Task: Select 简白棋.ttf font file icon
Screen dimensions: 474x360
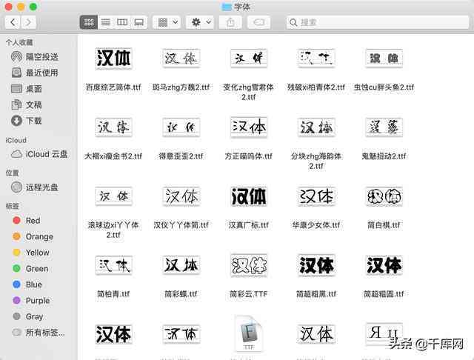Action: coord(384,196)
